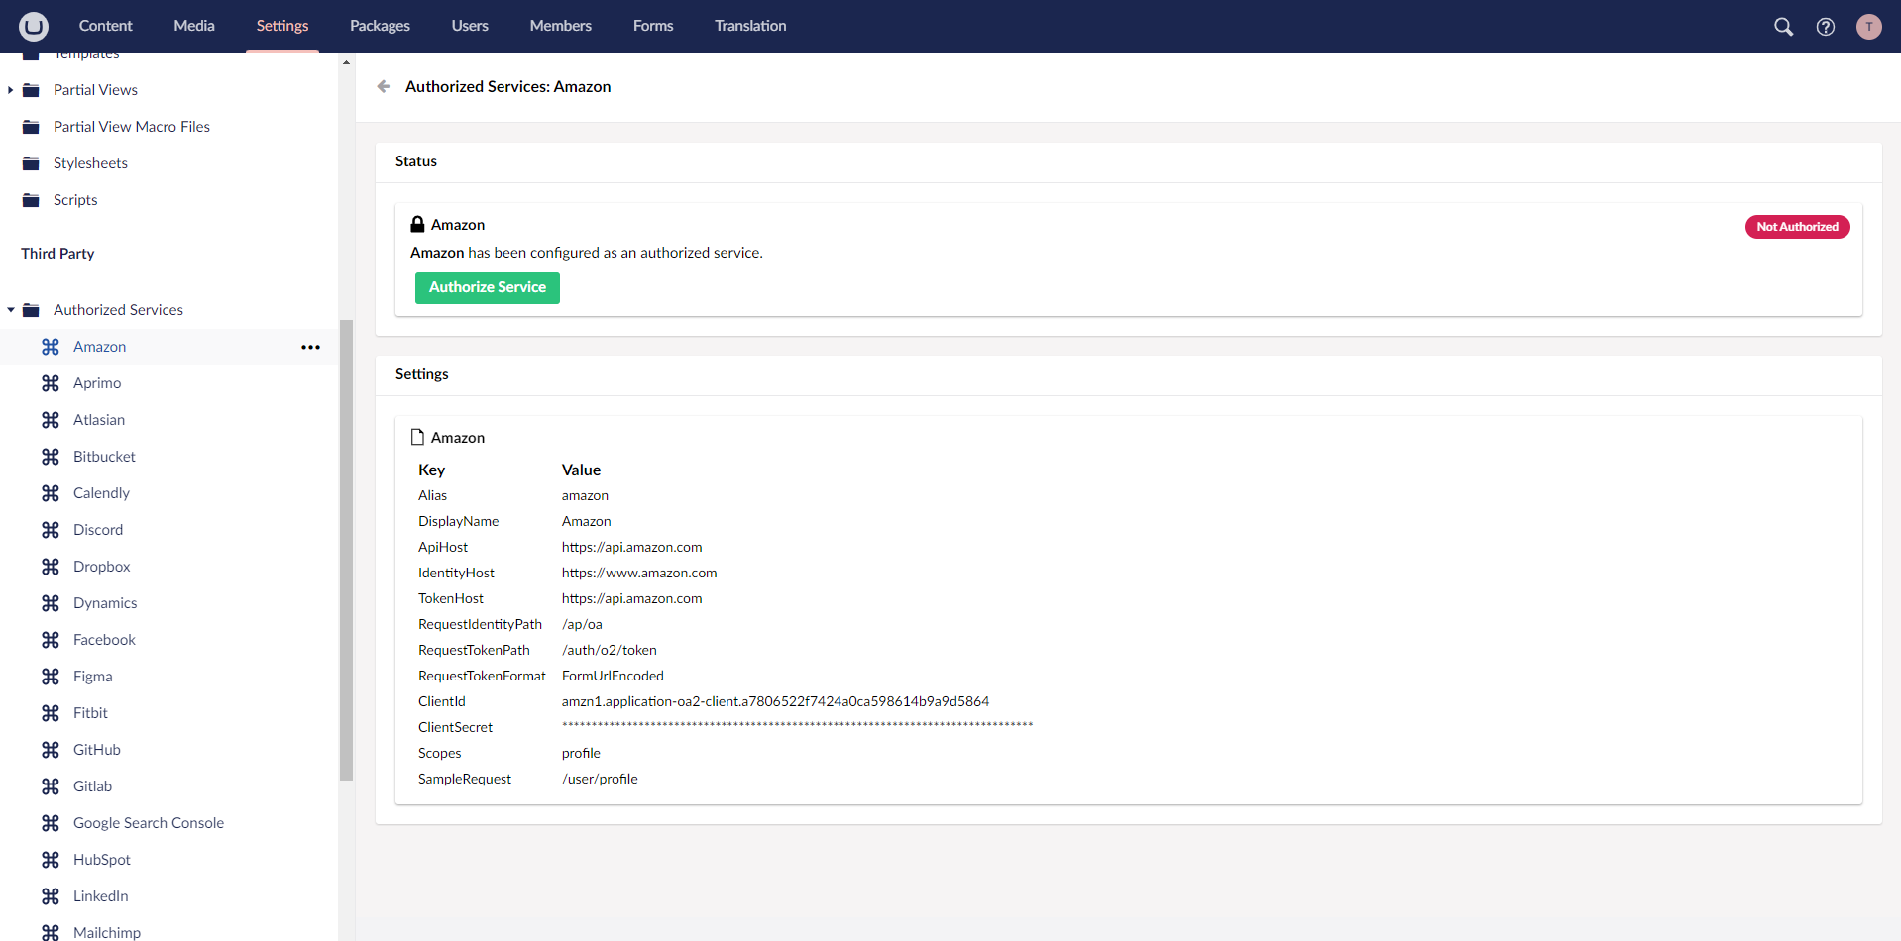Select the Mailchimp service
The image size is (1901, 941).
coord(107,933)
